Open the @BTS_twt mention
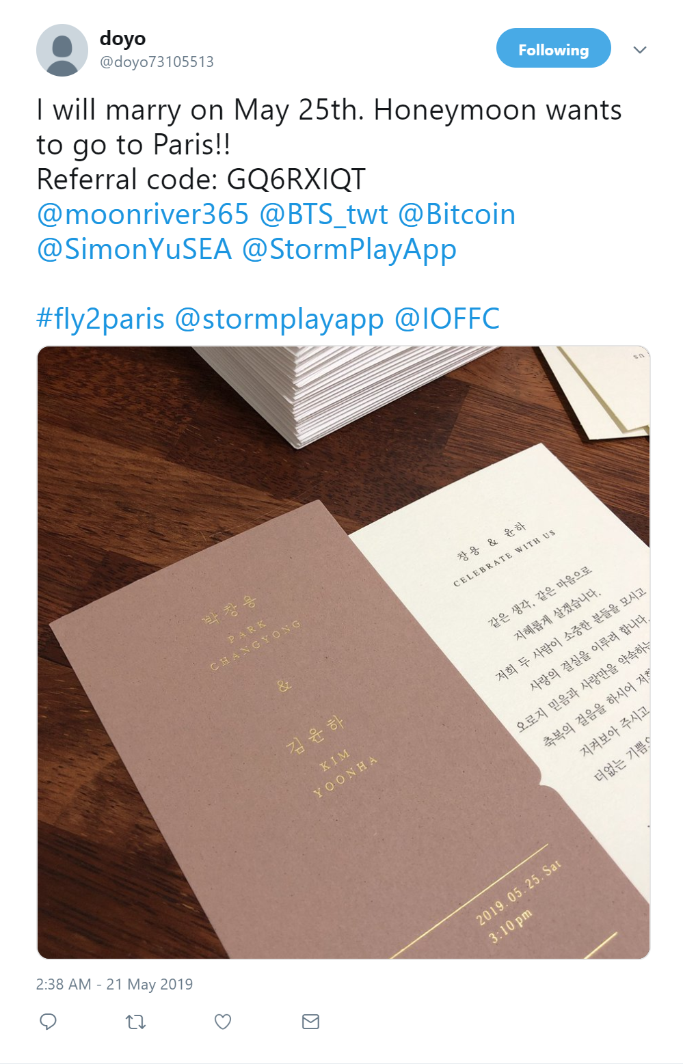The image size is (683, 1064). coord(324,215)
